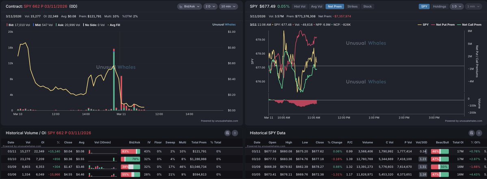This screenshot has width=487, height=179.
Task: Open the 1 min interval dropdown
Action: 473,6
